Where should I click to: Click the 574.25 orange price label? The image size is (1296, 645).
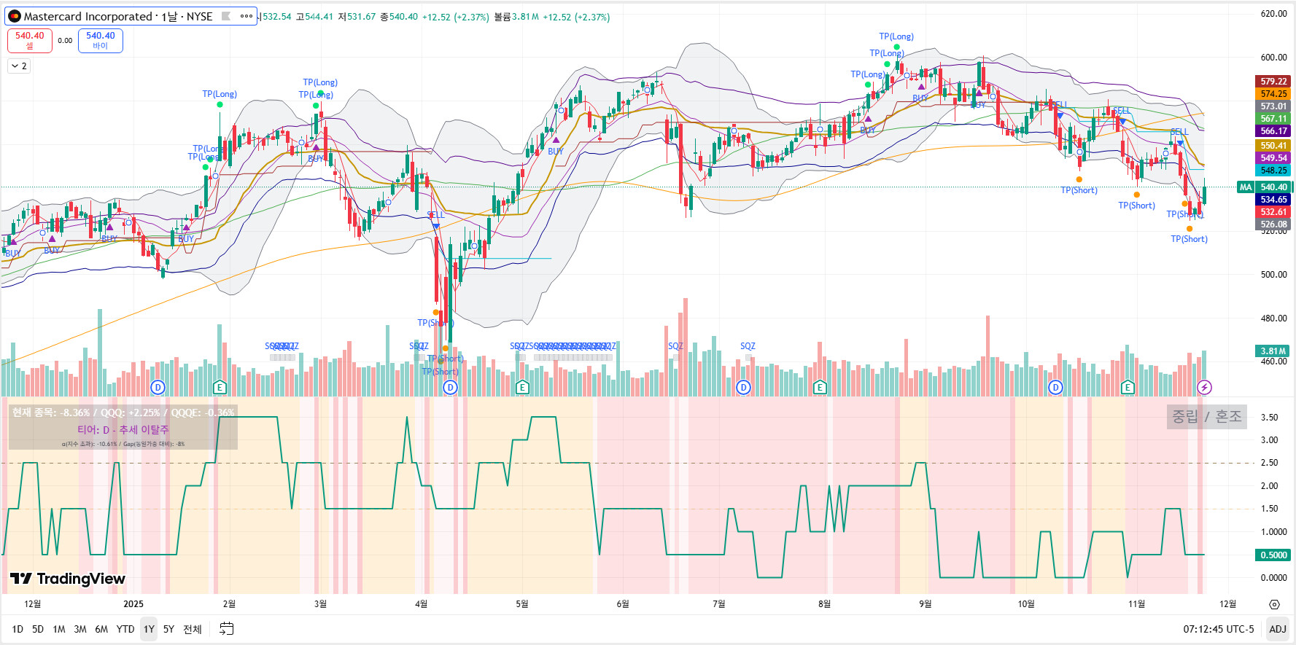1273,94
